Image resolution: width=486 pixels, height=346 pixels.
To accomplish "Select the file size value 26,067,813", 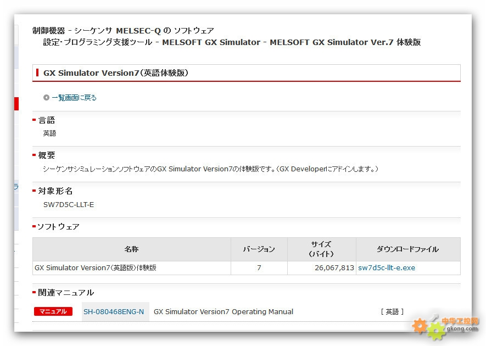I will [x=334, y=268].
